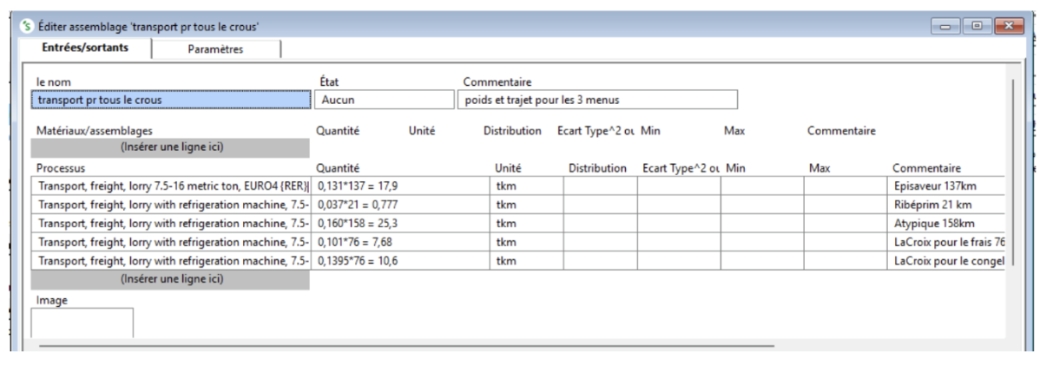The height and width of the screenshot is (365, 1040).
Task: Insert a line below Processus rows
Action: click(x=170, y=279)
